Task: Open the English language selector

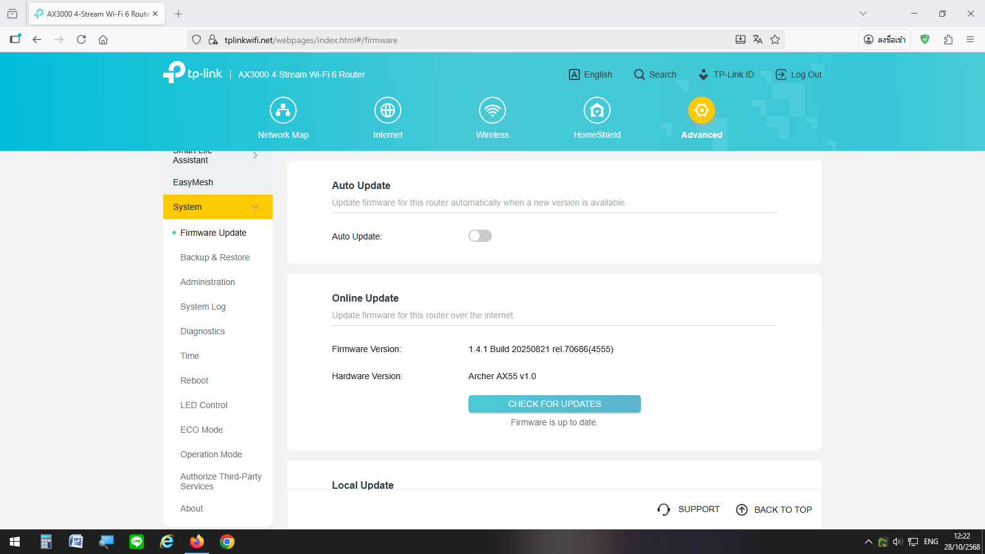Action: 590,74
